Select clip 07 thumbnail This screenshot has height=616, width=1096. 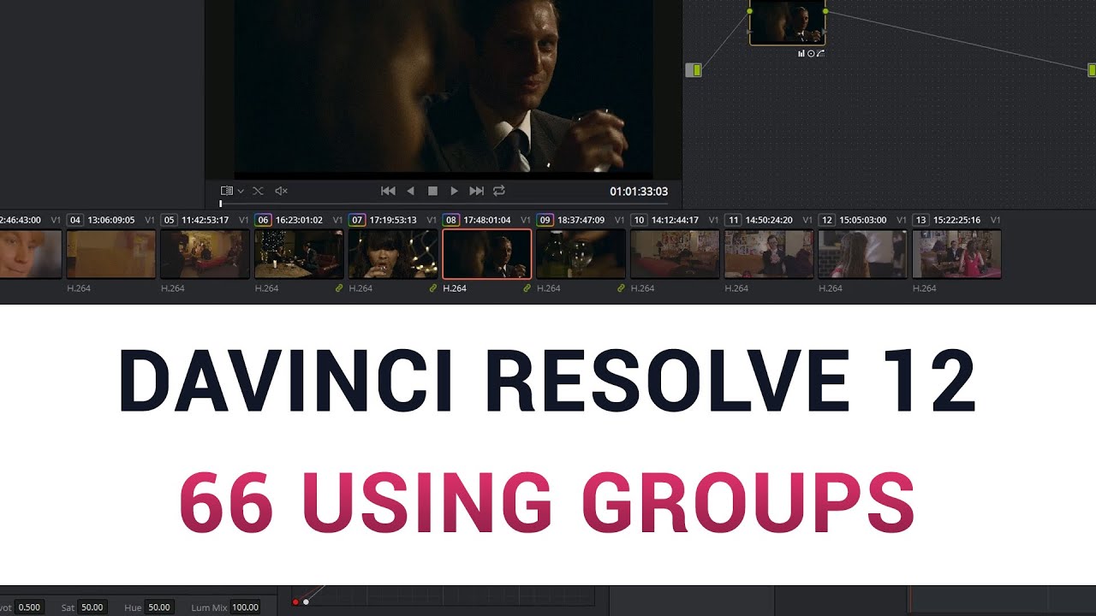393,254
